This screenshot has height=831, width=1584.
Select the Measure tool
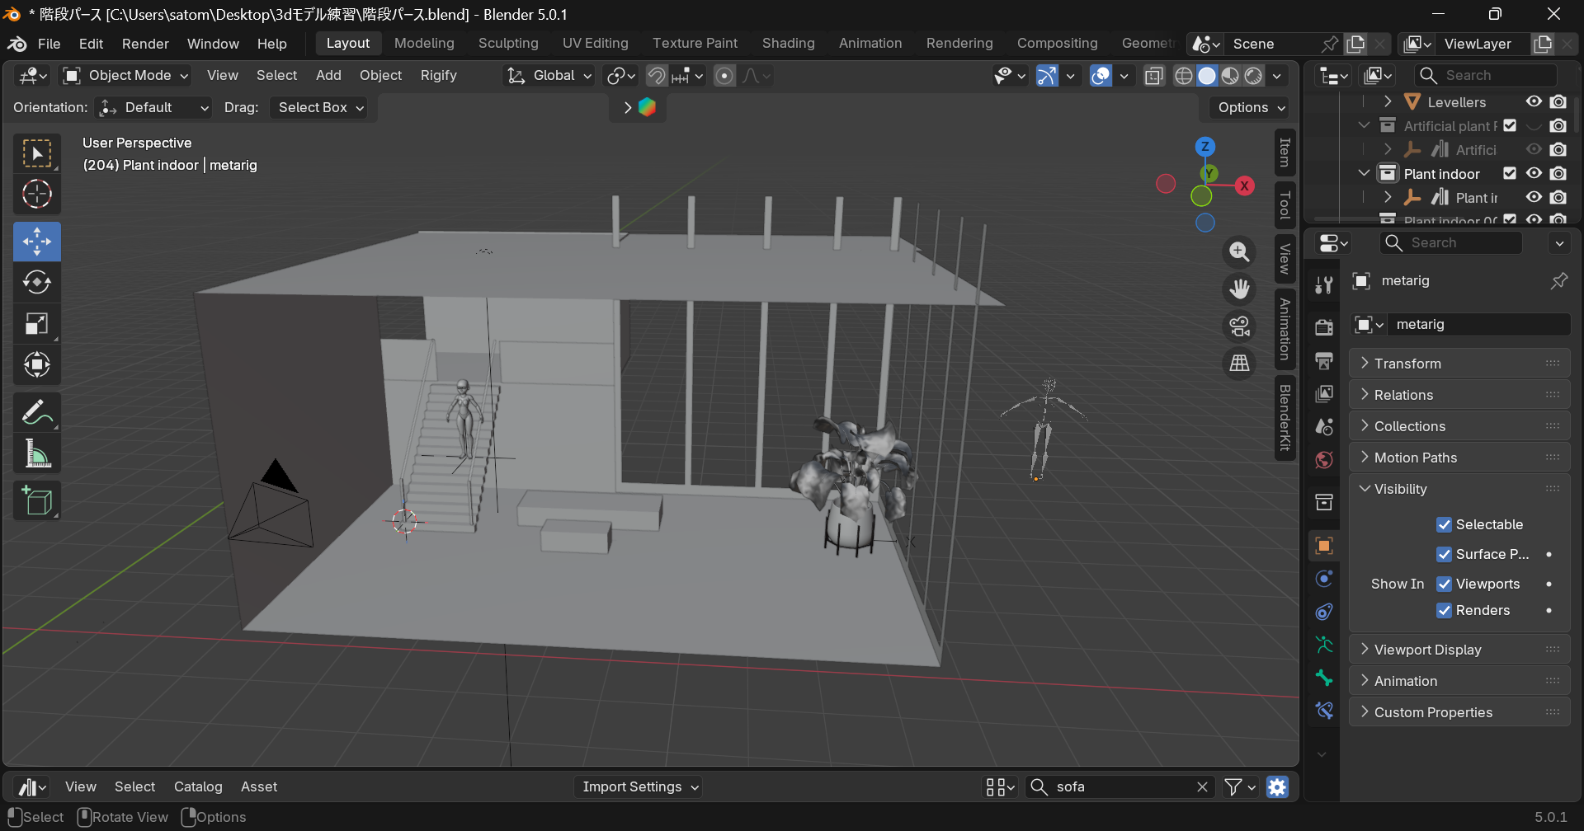coord(36,453)
